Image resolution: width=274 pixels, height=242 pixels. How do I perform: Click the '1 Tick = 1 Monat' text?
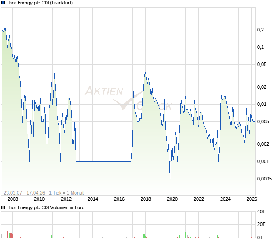point(66,193)
